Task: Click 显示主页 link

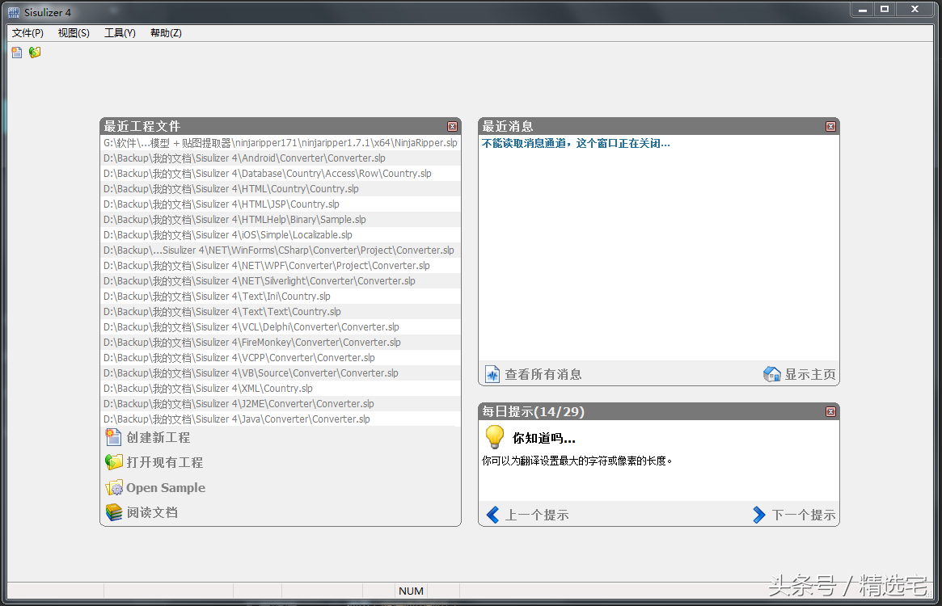Action: (x=810, y=374)
